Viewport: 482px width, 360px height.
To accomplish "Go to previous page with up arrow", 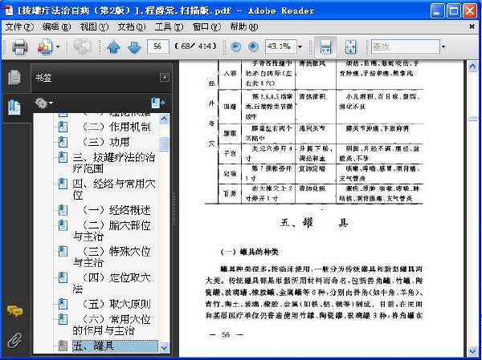I will (113, 47).
